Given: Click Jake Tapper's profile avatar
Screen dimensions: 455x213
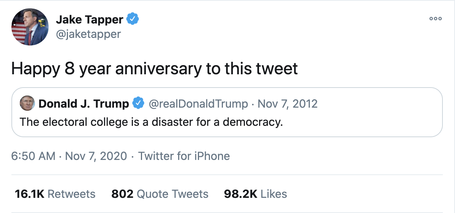Looking at the screenshot, I should (x=30, y=27).
